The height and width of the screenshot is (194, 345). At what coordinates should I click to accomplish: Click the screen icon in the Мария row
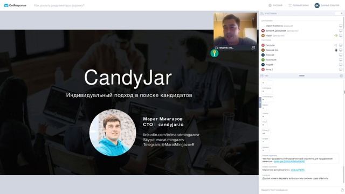tap(341, 26)
